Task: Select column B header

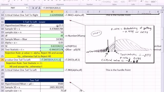Action: [x=52, y=12]
